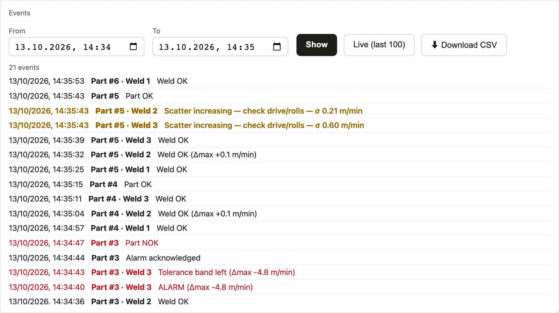Click the Part #3 Part NOK event
This screenshot has height=313, width=559.
[279, 243]
